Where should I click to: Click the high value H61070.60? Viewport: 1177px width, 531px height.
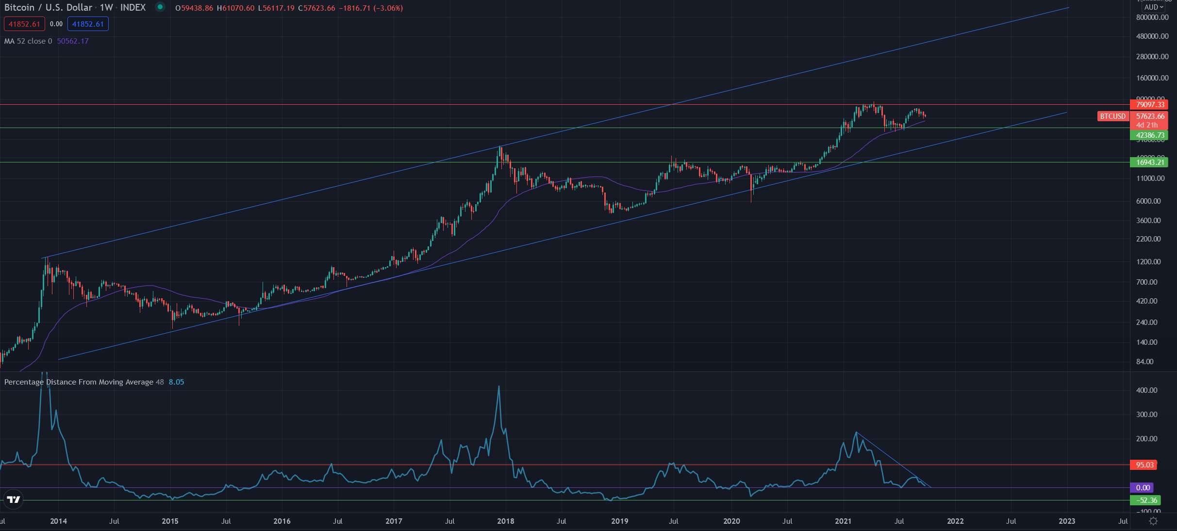235,8
